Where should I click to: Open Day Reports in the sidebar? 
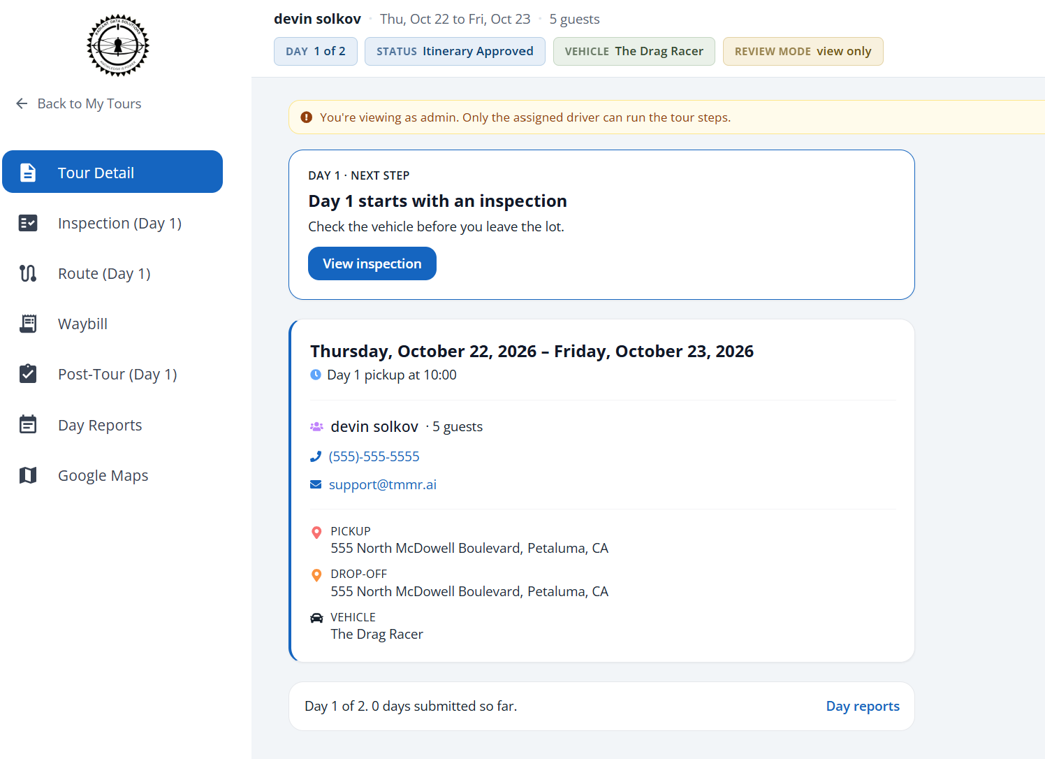pyautogui.click(x=112, y=425)
